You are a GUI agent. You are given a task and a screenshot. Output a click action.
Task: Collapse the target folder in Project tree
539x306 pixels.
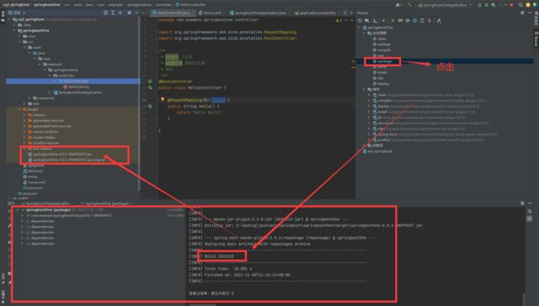tap(19, 109)
